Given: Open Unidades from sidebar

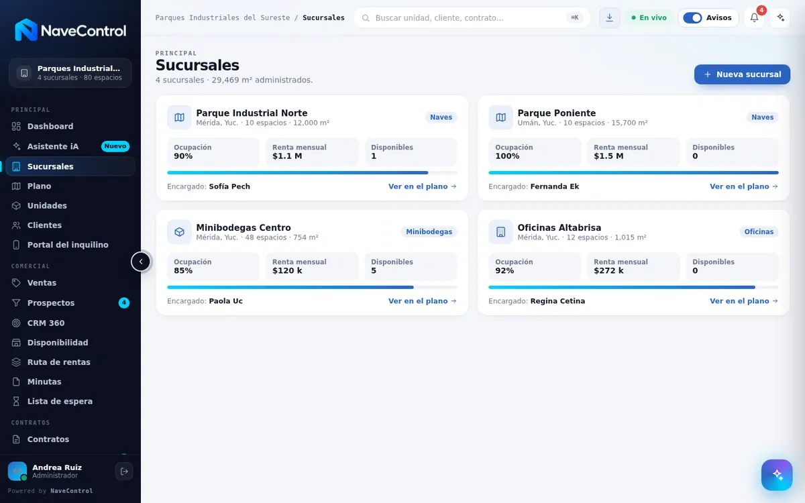Looking at the screenshot, I should [x=70, y=205].
